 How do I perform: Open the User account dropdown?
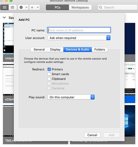coord(79,38)
